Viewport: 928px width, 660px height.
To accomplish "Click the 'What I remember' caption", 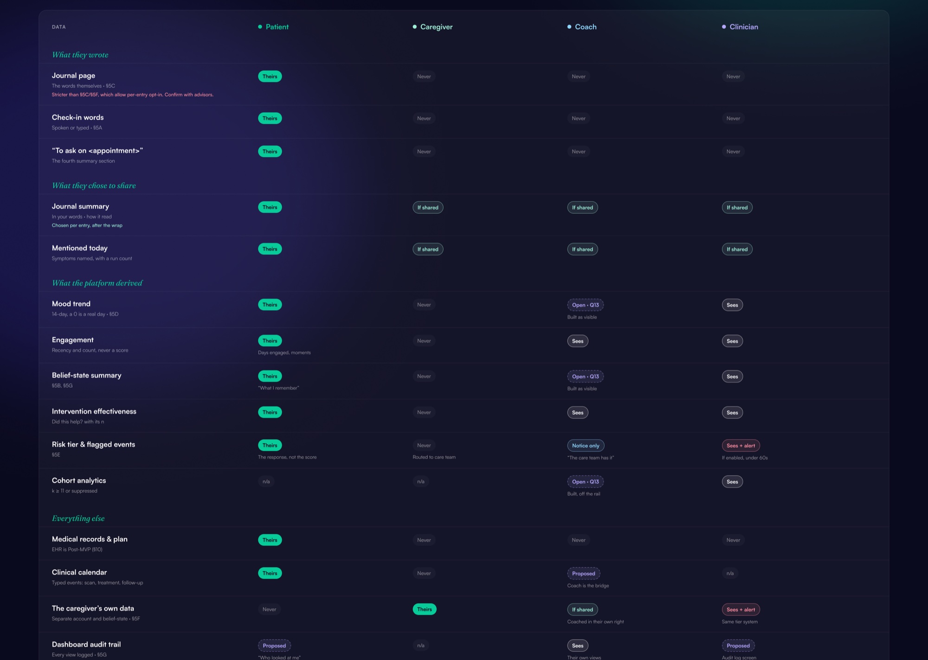I will pos(278,388).
